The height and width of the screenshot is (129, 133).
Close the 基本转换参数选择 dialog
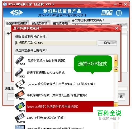point(117,28)
